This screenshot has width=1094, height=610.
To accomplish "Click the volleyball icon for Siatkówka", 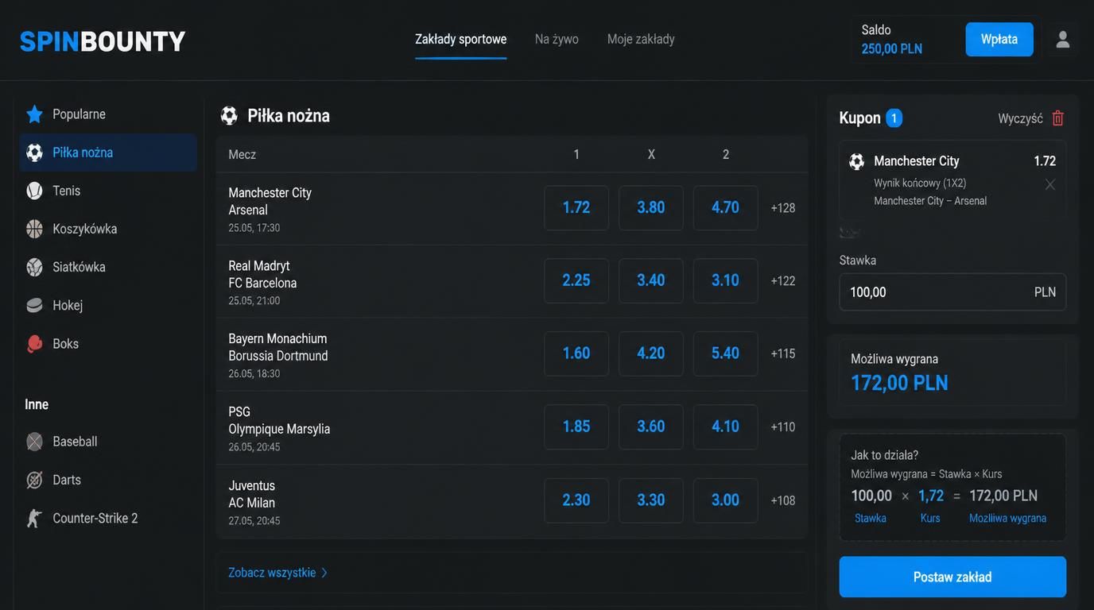I will point(34,267).
